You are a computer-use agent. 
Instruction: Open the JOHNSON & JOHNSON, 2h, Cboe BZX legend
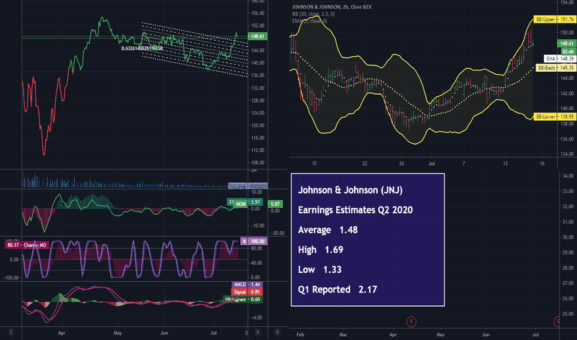pyautogui.click(x=332, y=7)
